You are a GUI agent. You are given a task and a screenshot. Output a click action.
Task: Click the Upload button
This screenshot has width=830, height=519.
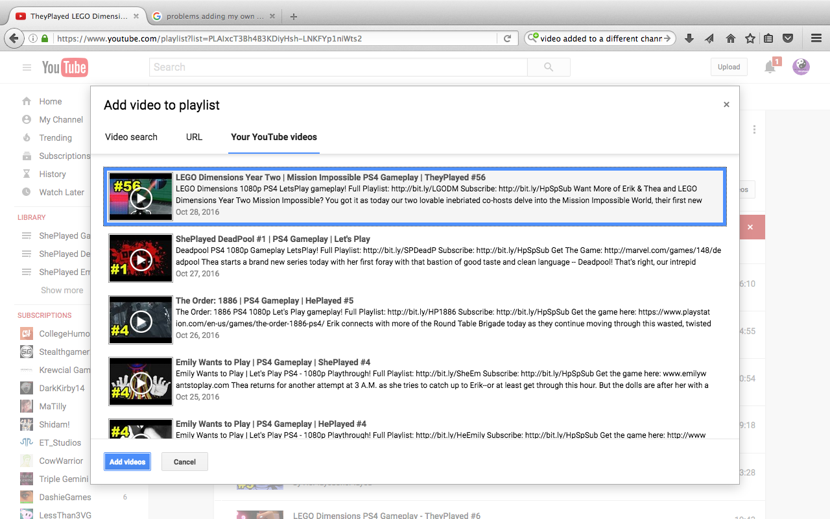[729, 67]
